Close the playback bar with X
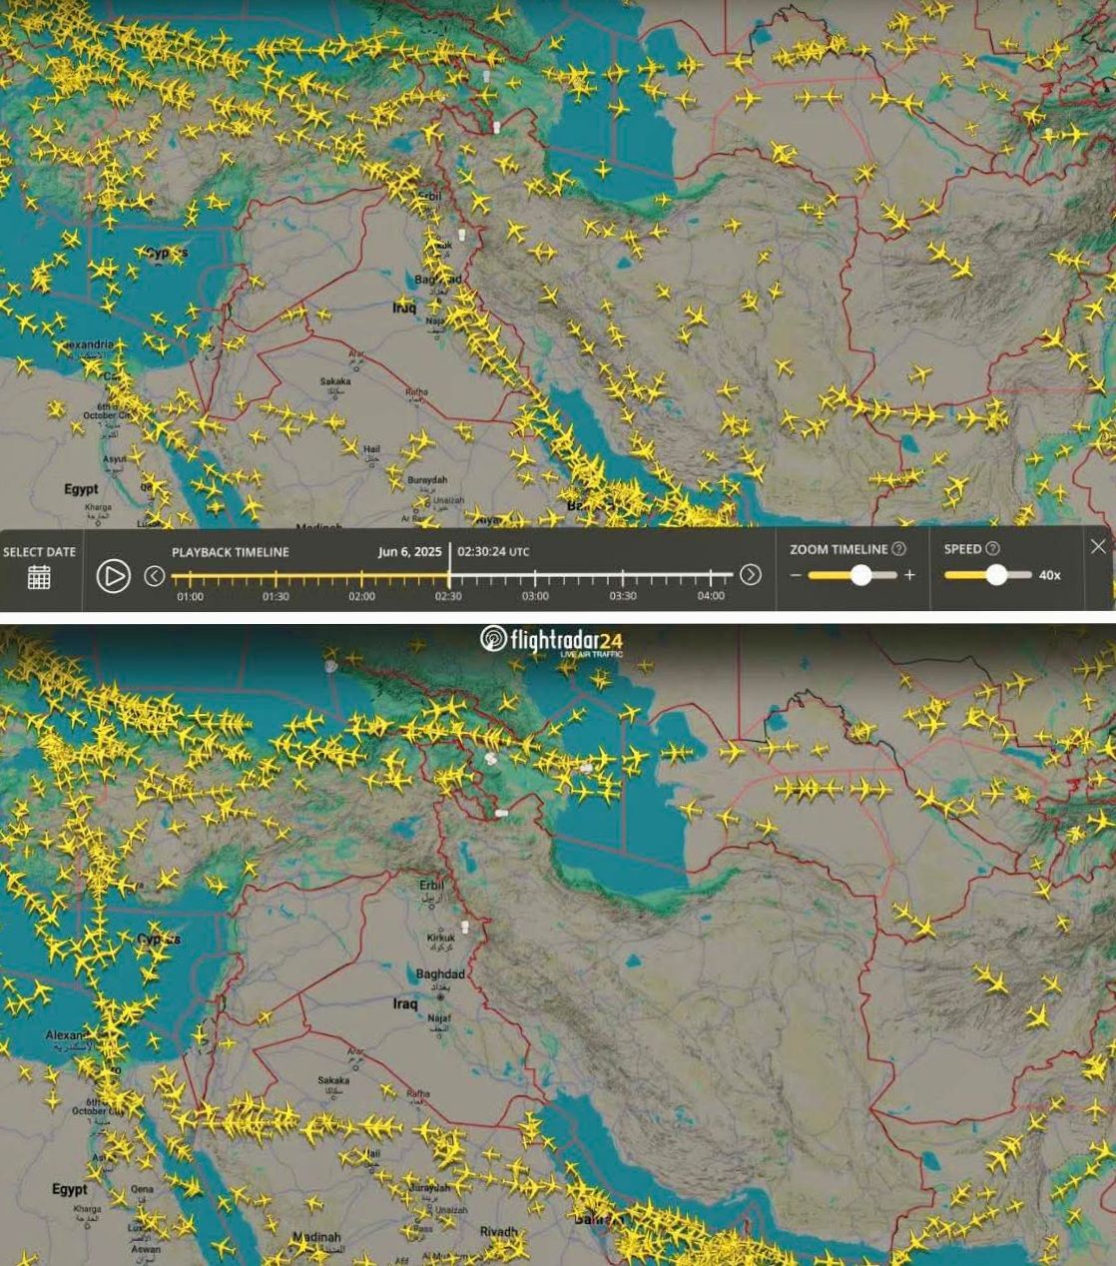1116x1266 pixels. click(x=1098, y=546)
